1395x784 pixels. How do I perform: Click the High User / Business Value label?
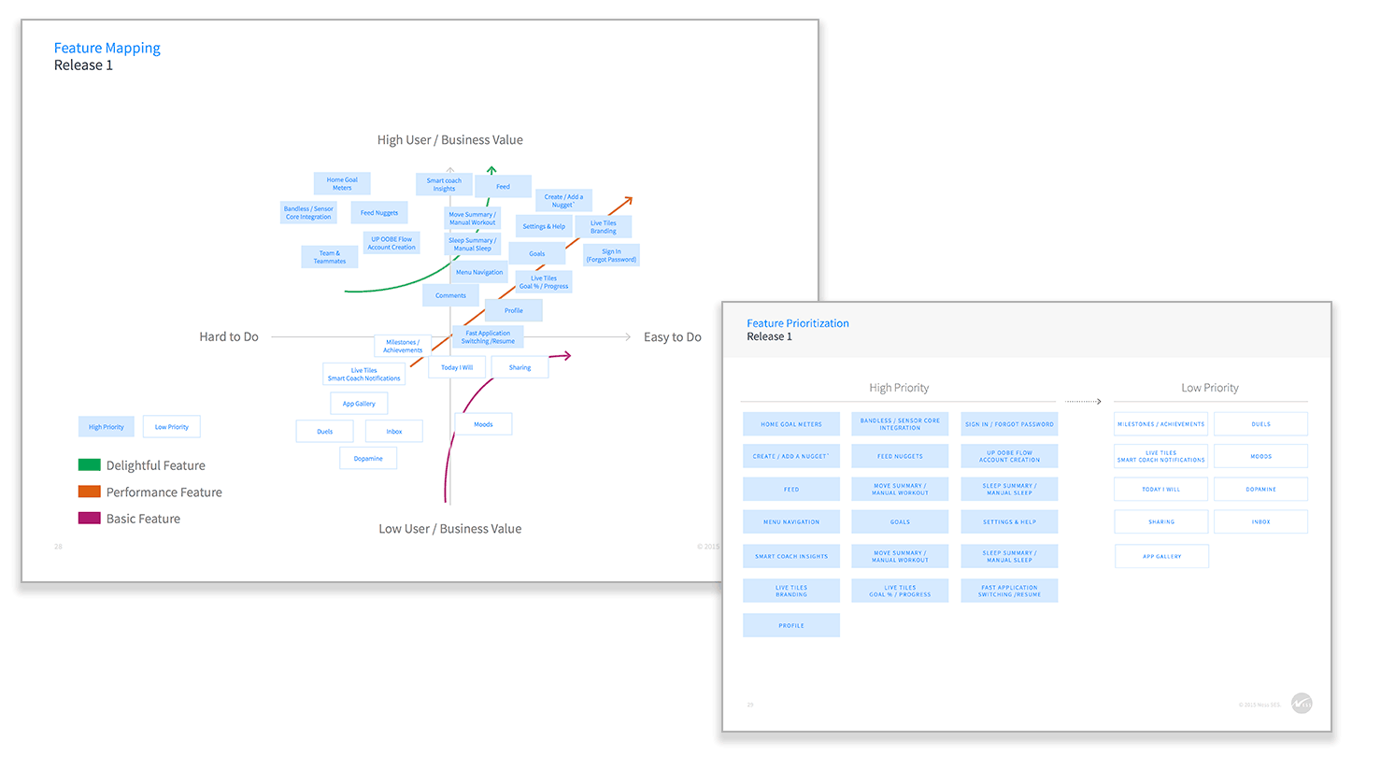point(449,139)
